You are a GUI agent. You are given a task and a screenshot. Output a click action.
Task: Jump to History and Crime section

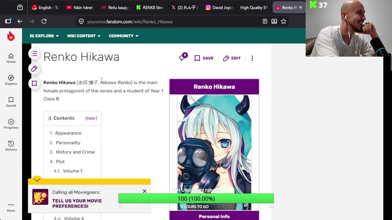(75, 152)
